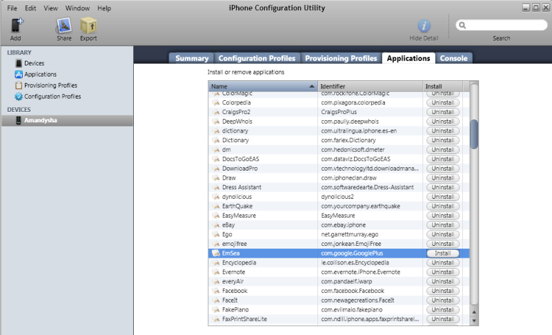Uninstall the FakePiano app

442,309
